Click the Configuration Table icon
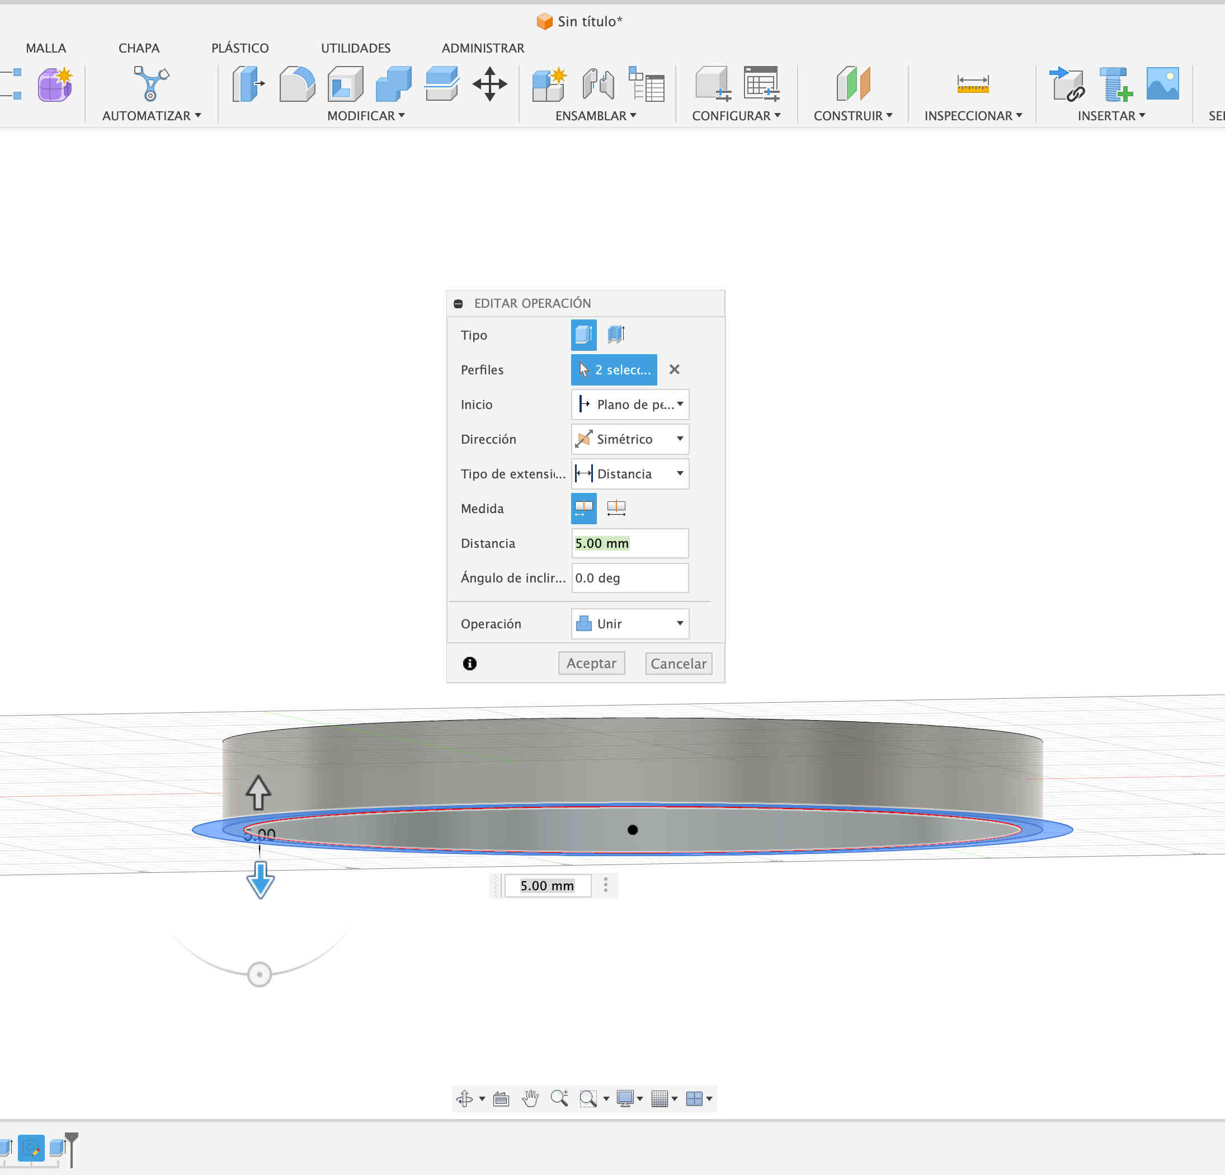1225x1175 pixels. [x=761, y=84]
